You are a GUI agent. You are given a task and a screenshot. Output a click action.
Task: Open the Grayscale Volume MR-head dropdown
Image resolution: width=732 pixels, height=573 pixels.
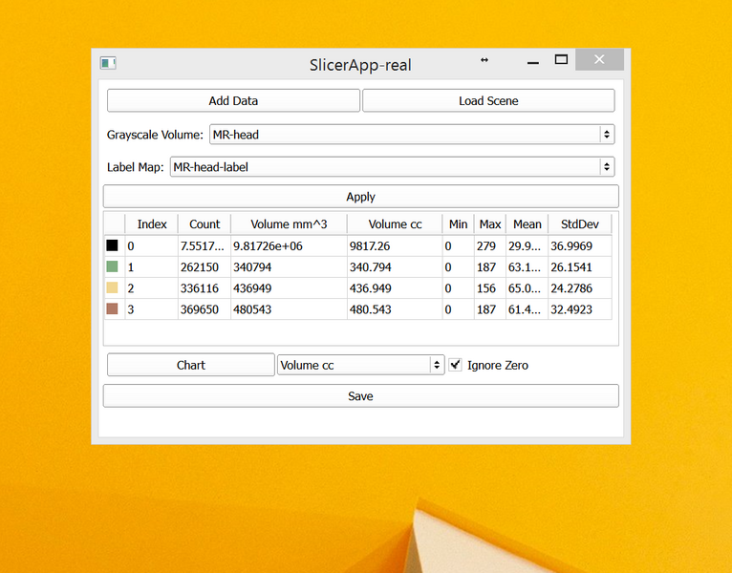tap(411, 135)
